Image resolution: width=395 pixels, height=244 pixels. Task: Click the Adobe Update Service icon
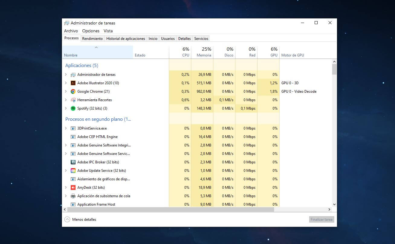tap(73, 171)
